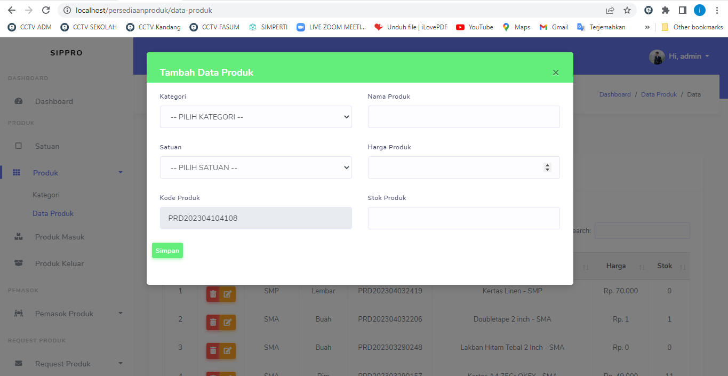Select the Satuan square icon
728x376 pixels.
point(18,146)
